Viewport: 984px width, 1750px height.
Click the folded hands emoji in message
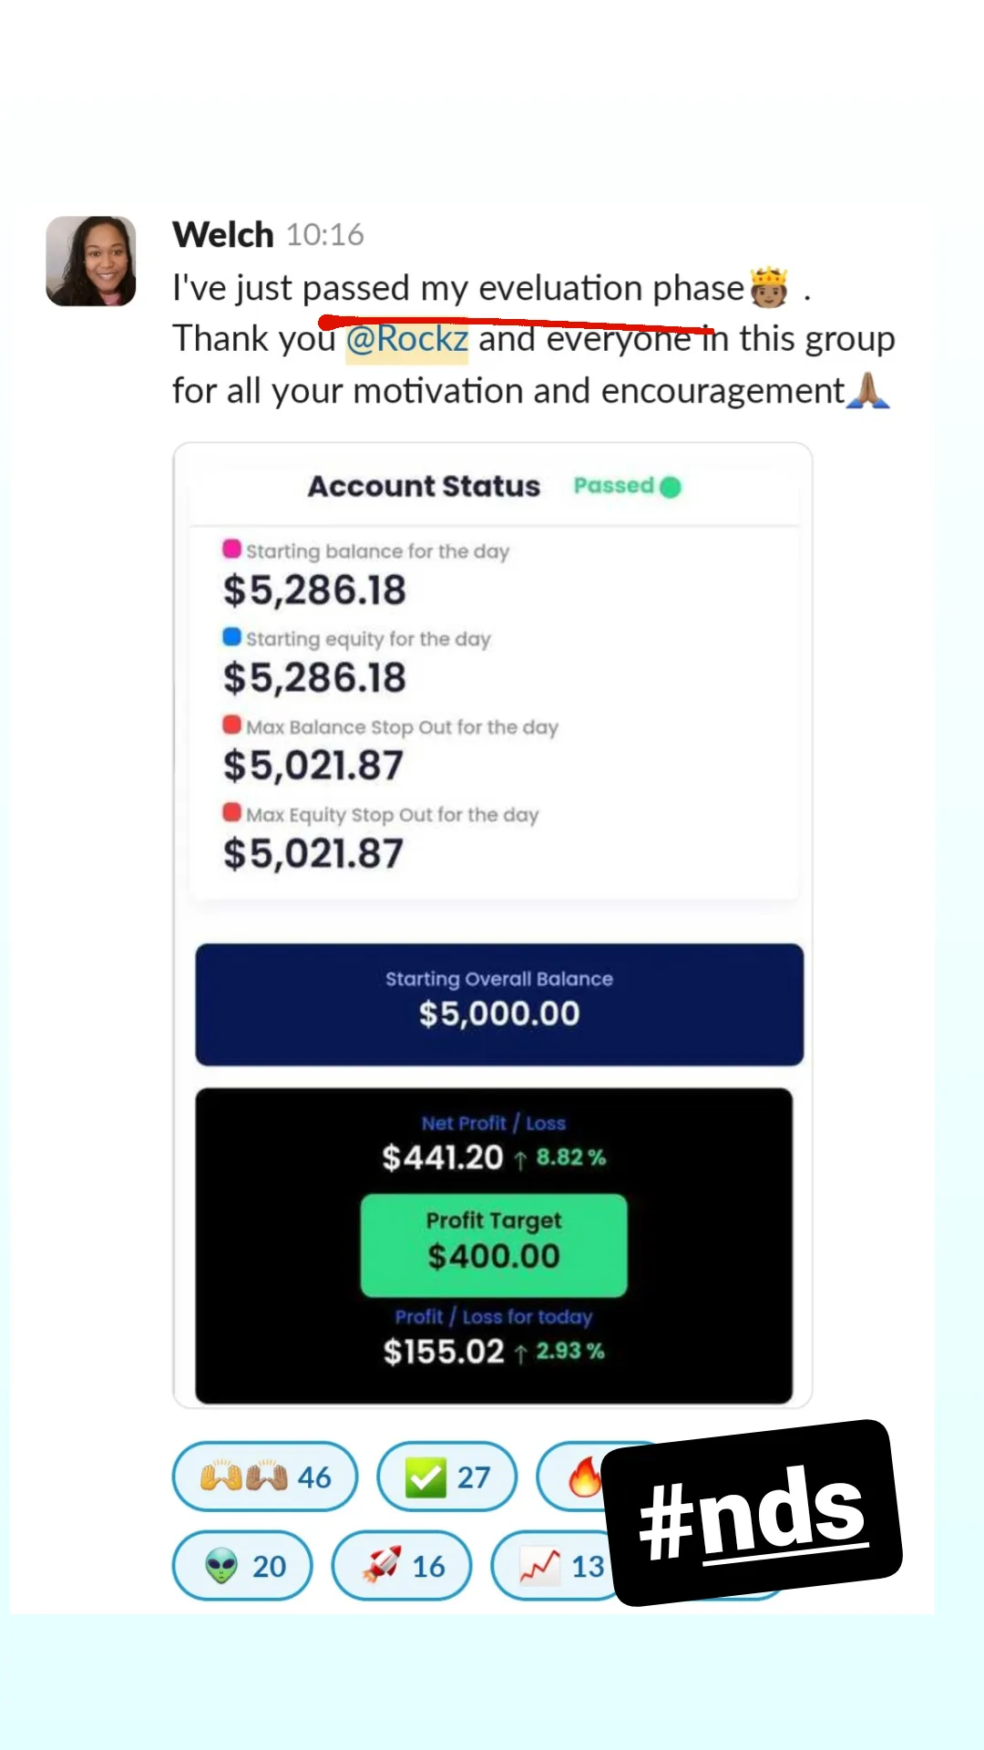(x=867, y=391)
